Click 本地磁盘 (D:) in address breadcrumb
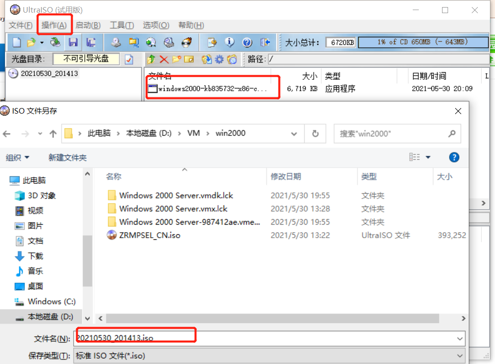 [x=149, y=133]
